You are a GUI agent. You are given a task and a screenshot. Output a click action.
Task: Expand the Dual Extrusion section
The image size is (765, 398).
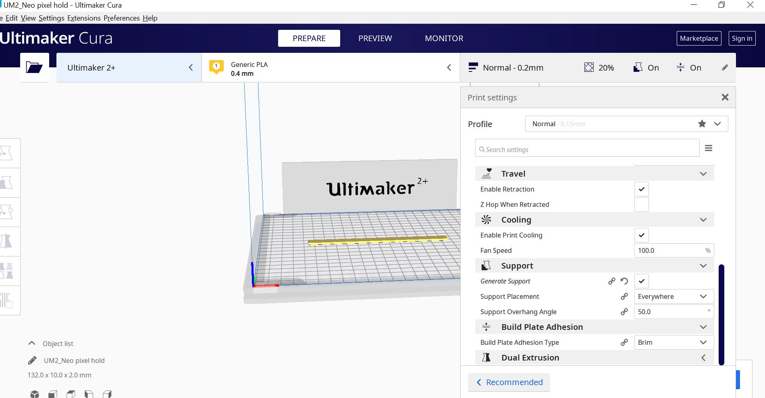[595, 358]
